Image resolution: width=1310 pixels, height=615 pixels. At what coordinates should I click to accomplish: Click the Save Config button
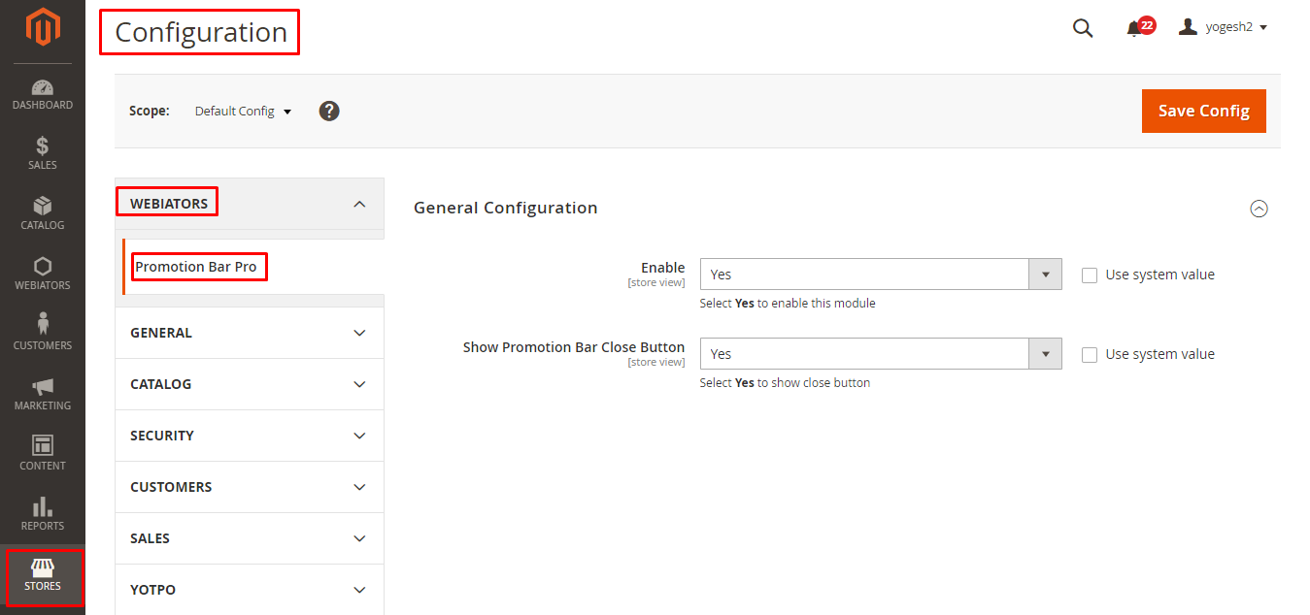1203,111
